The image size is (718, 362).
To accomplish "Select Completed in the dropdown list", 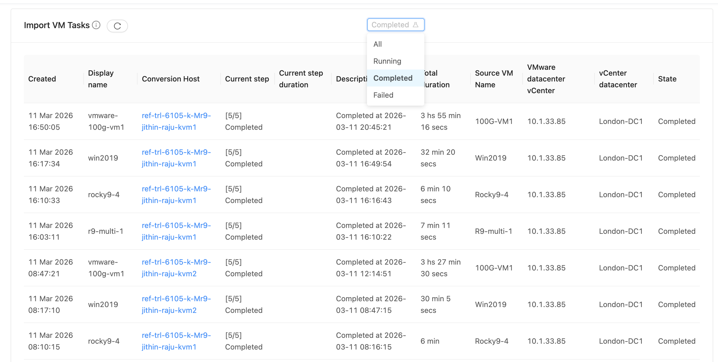I will (x=392, y=78).
